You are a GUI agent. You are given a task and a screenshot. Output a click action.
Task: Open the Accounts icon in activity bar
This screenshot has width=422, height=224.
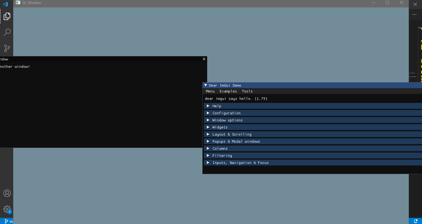pyautogui.click(x=7, y=193)
